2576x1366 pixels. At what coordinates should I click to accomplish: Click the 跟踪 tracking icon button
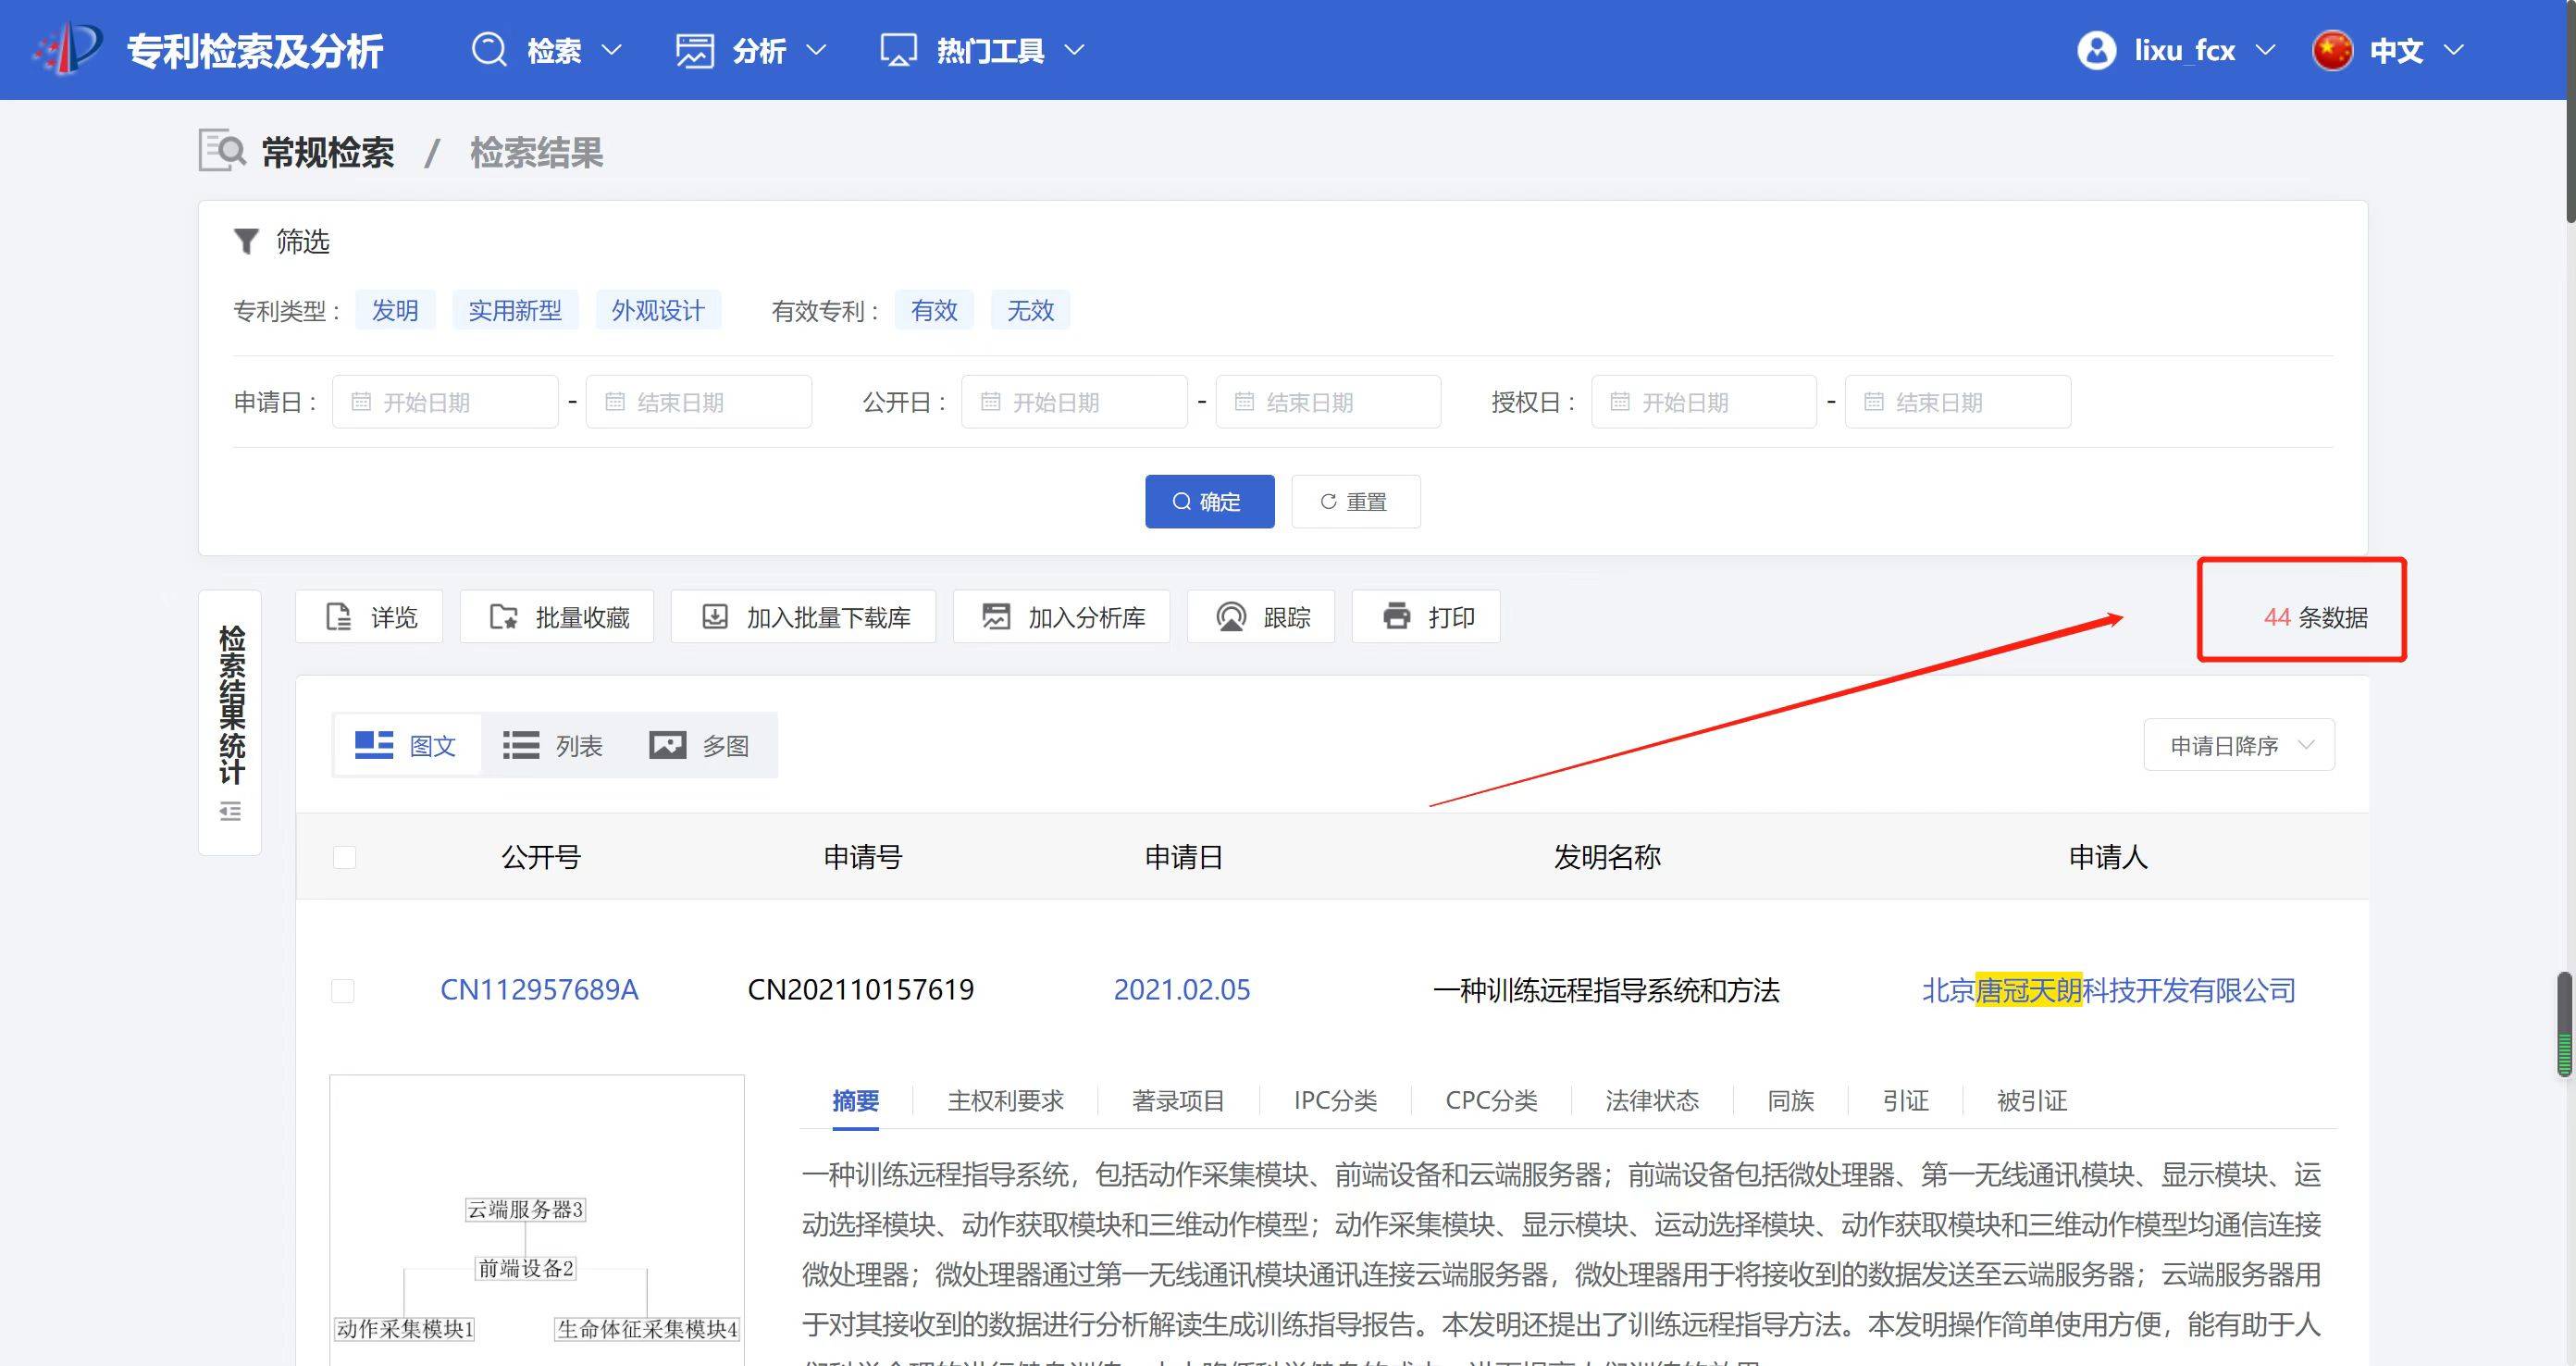(x=1260, y=617)
